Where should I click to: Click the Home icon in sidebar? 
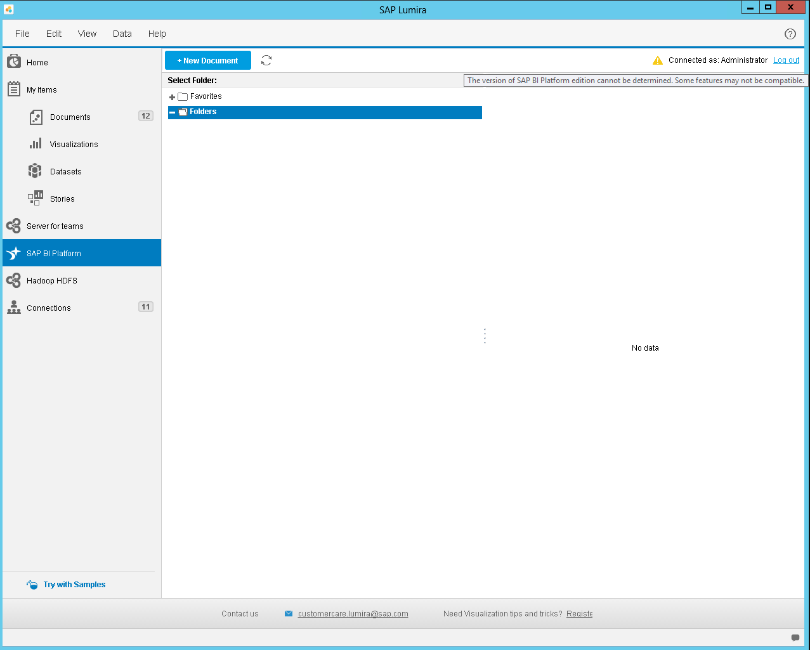click(x=14, y=62)
